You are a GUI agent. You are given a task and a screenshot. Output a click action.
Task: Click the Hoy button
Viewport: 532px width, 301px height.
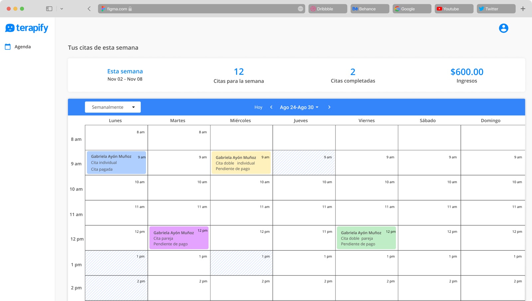click(x=258, y=107)
